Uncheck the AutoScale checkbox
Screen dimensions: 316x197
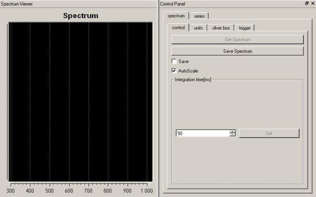click(174, 71)
